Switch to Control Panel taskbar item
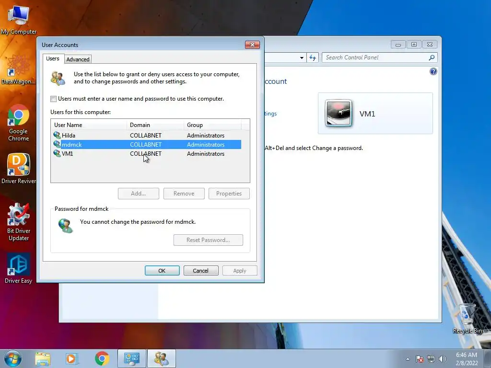Viewport: 491px width, 368px height. click(x=131, y=358)
